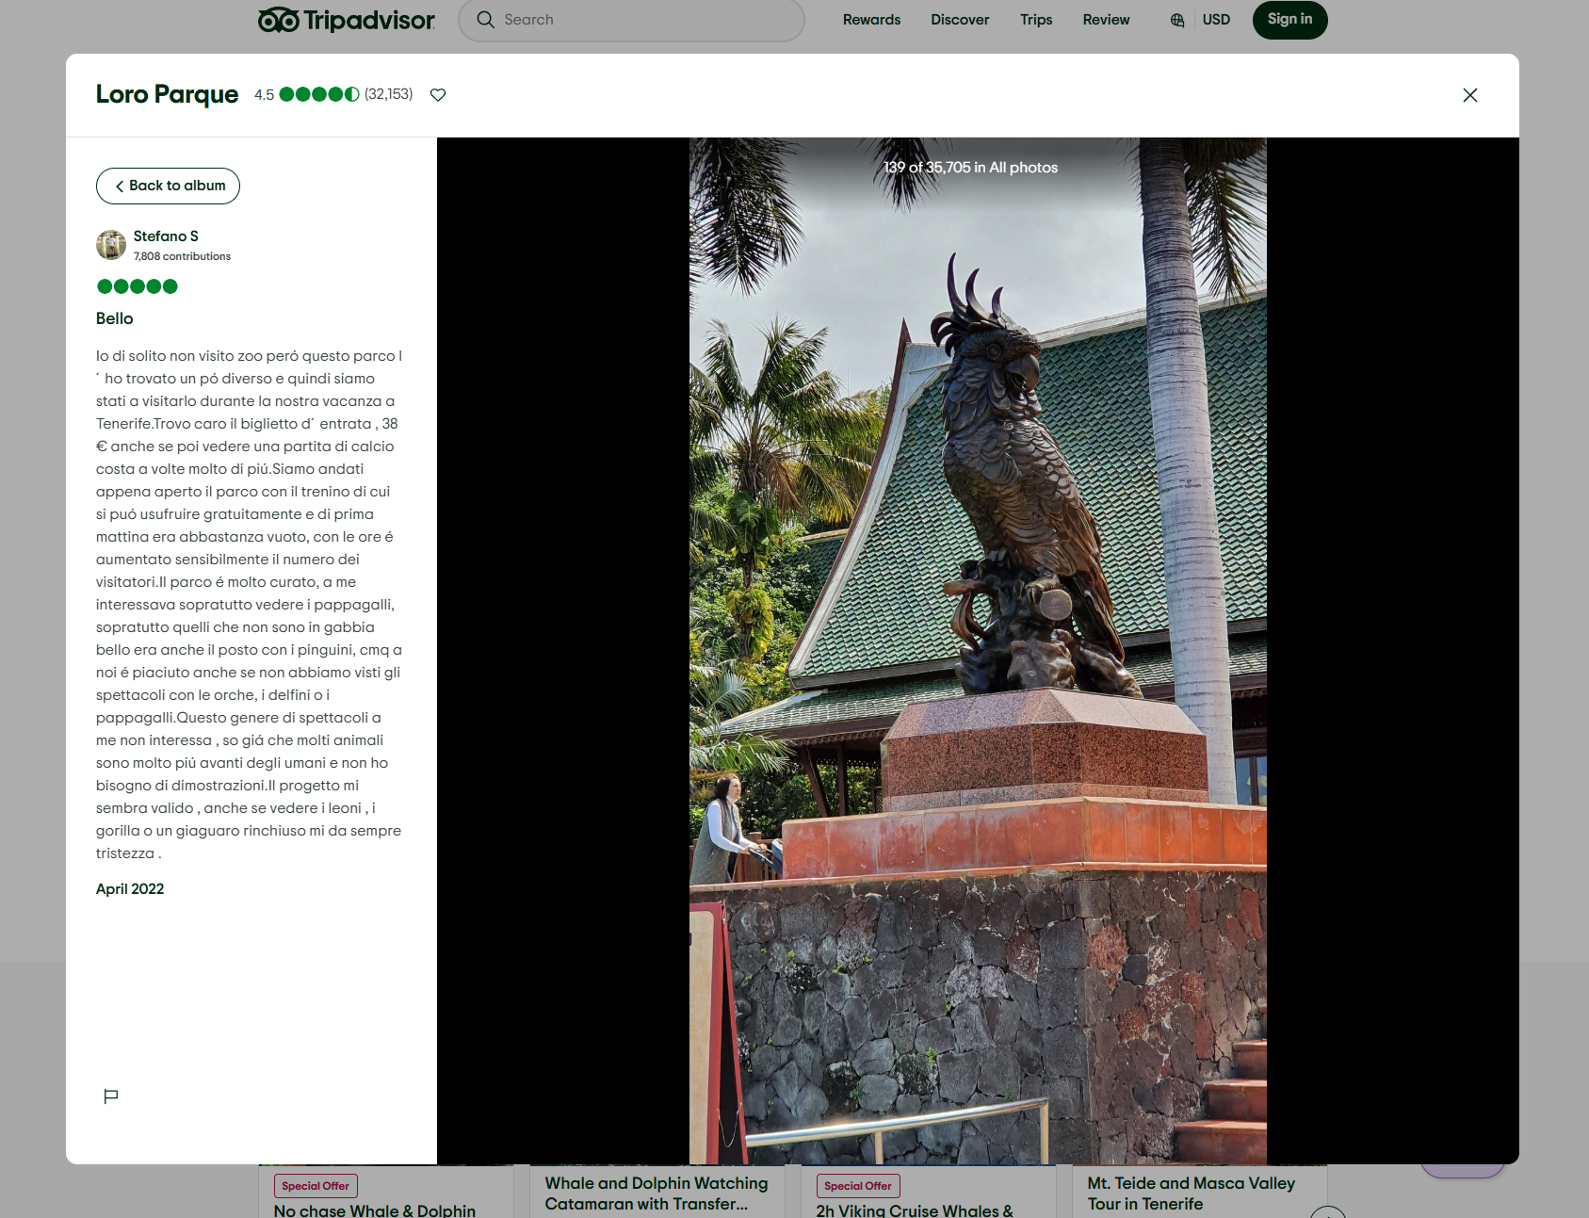Click the 7,808 contributions text
Screen dimensions: 1589x1218
182,256
